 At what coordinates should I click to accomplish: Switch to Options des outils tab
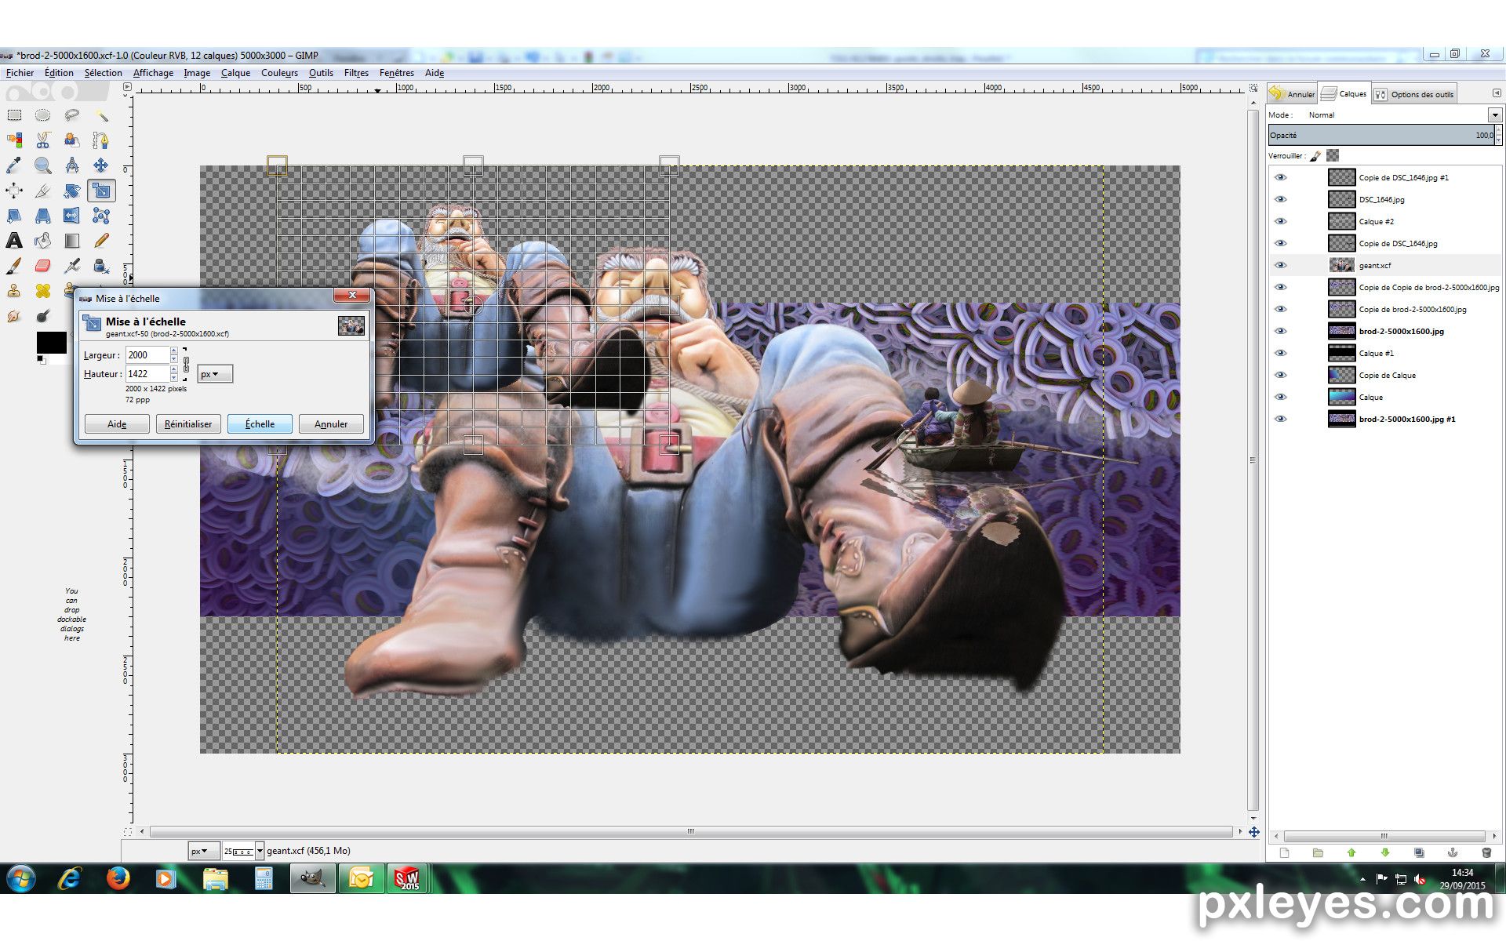[1415, 94]
